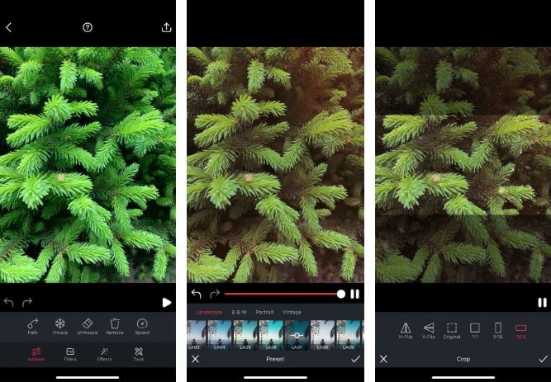Select the 16:9 crop ratio
This screenshot has width=551, height=382.
tap(520, 330)
